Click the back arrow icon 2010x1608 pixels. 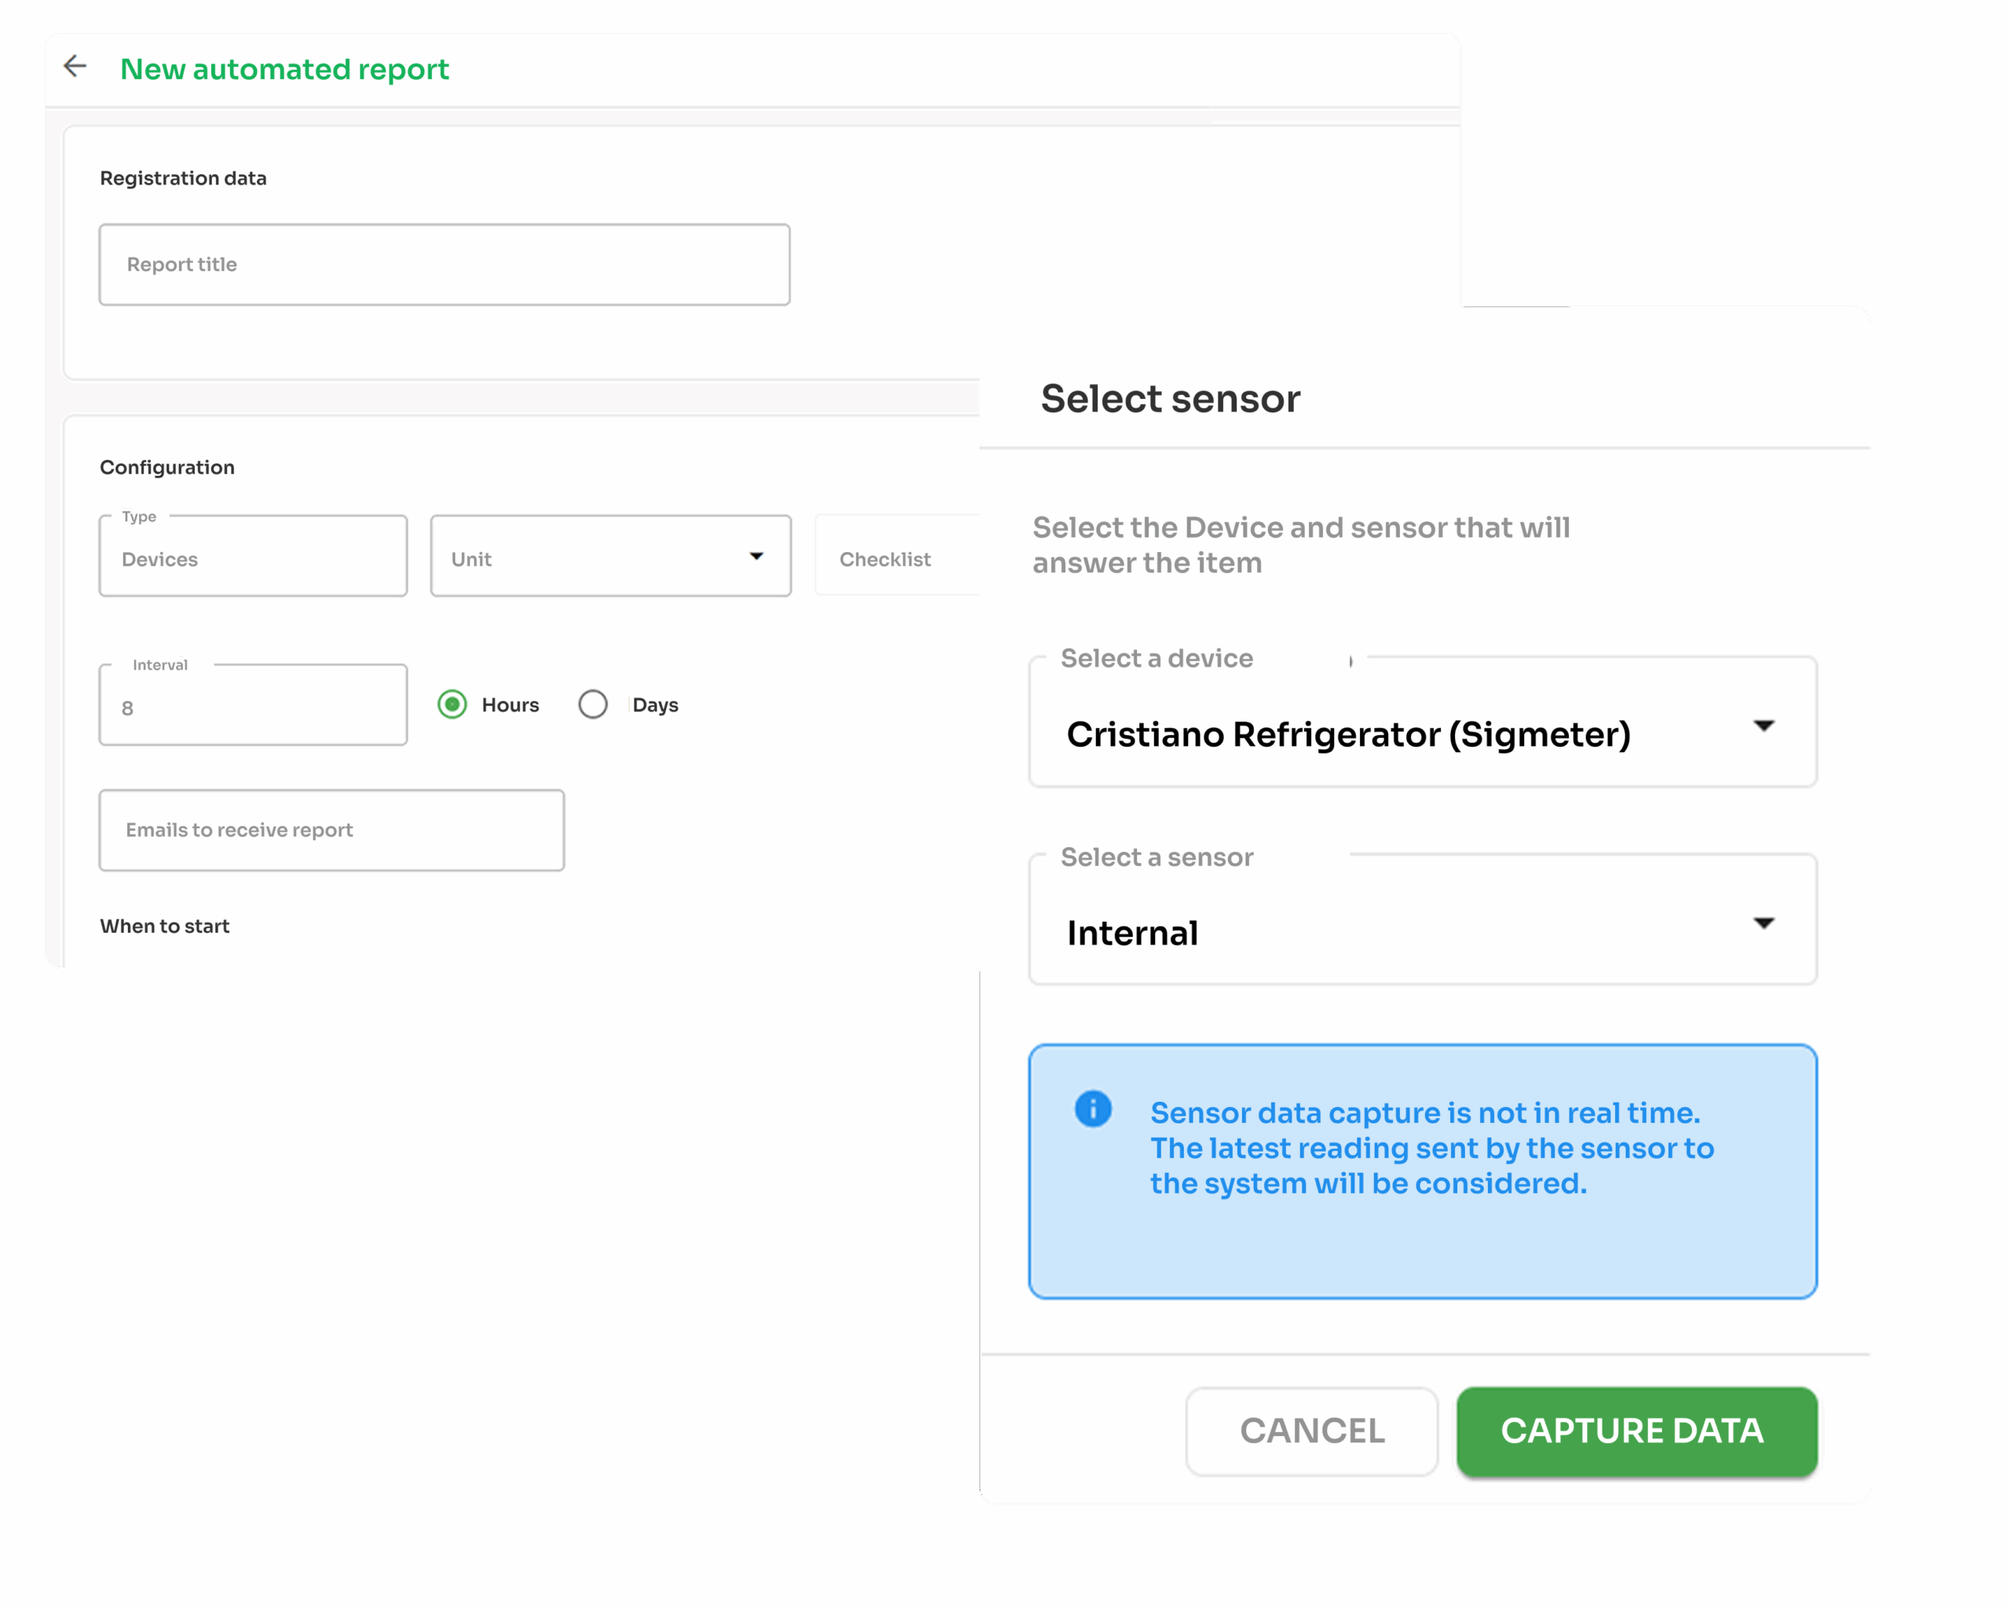[75, 66]
